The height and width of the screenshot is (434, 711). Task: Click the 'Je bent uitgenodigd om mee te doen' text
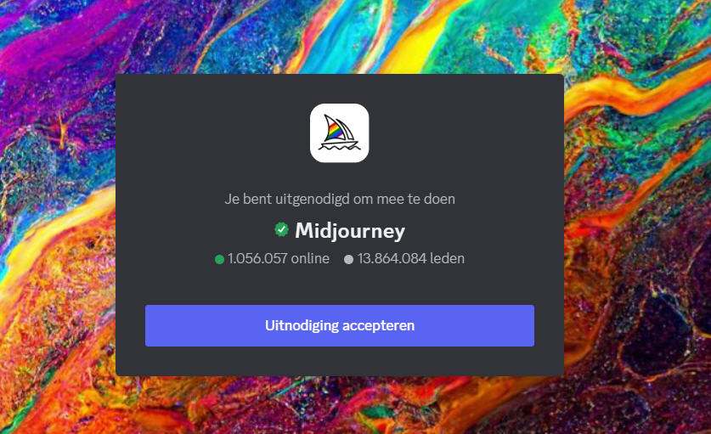[x=340, y=199]
